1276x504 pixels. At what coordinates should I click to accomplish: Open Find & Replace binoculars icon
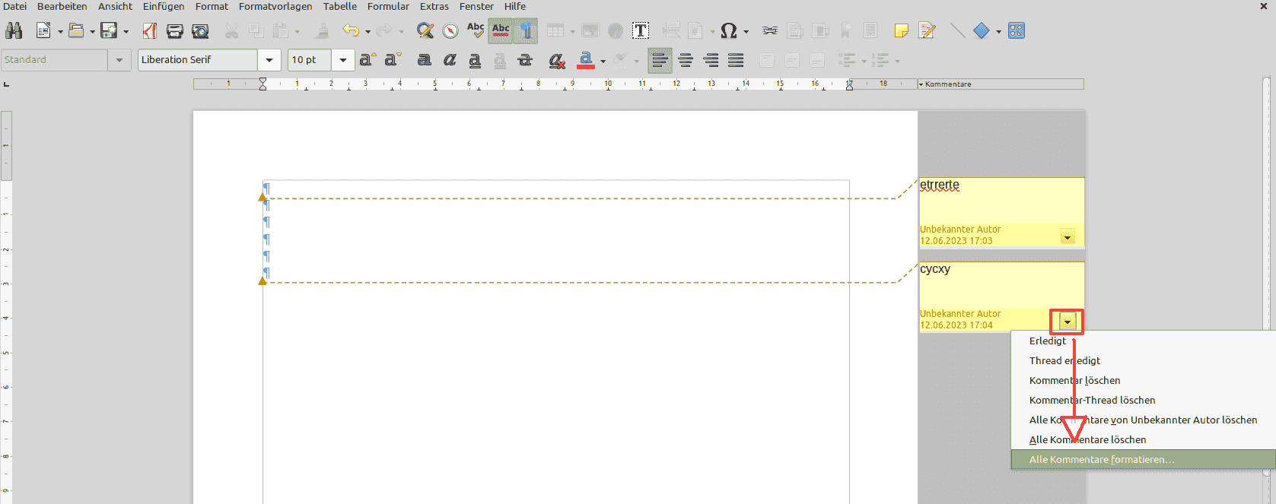(x=14, y=30)
